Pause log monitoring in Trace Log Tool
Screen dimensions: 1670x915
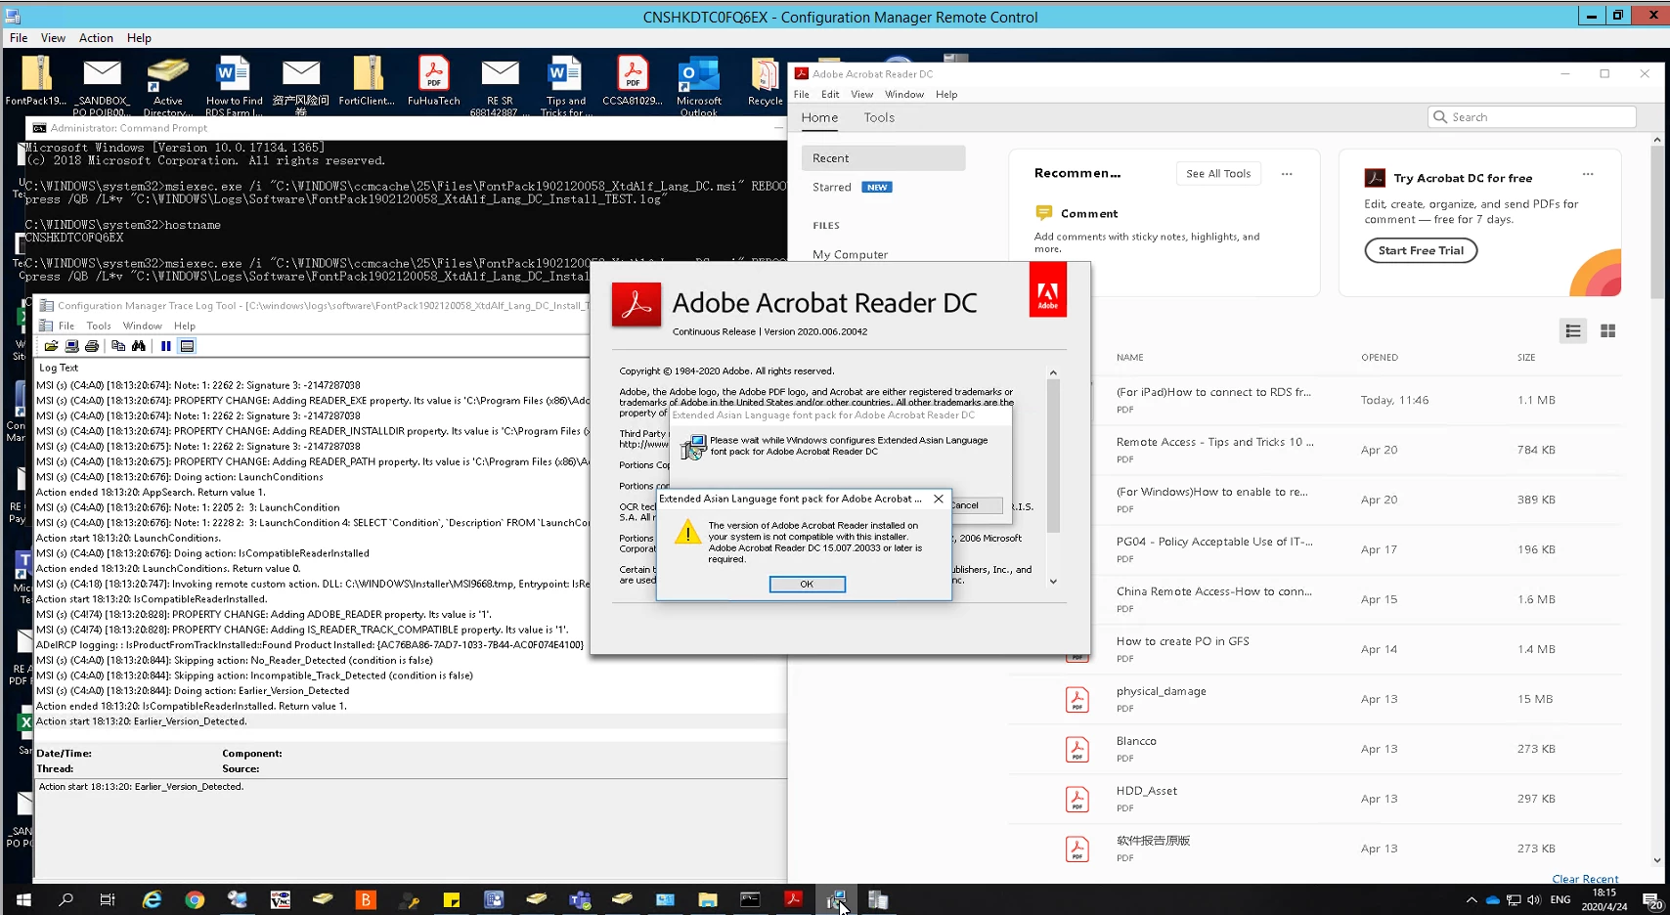[x=166, y=346]
